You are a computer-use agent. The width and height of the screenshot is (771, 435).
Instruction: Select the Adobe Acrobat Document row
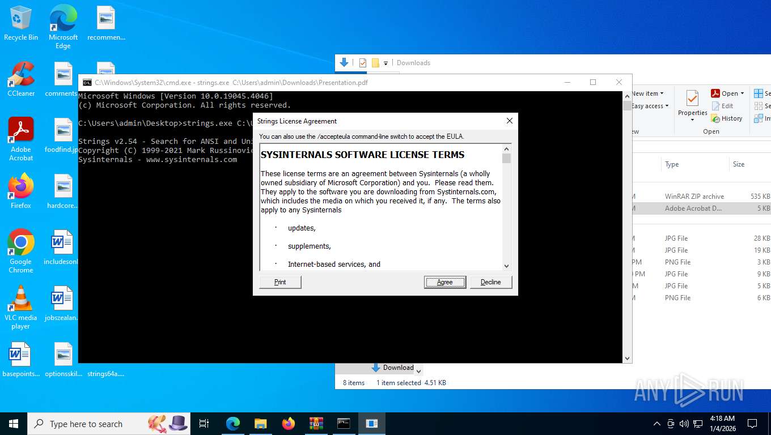[x=701, y=208]
